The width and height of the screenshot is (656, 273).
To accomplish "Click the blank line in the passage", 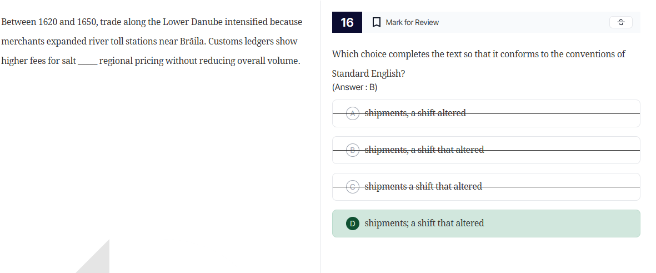I will click(x=88, y=61).
